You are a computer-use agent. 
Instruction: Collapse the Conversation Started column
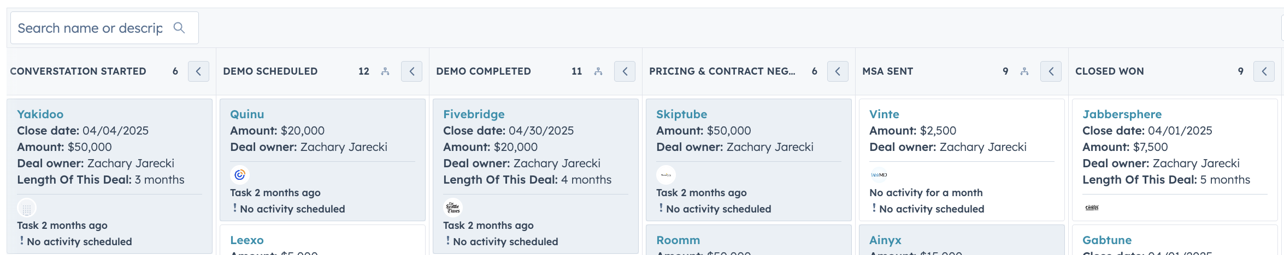[198, 71]
